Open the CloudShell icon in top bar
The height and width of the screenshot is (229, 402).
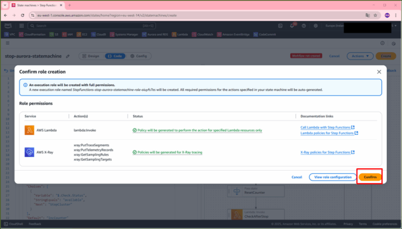280,26
